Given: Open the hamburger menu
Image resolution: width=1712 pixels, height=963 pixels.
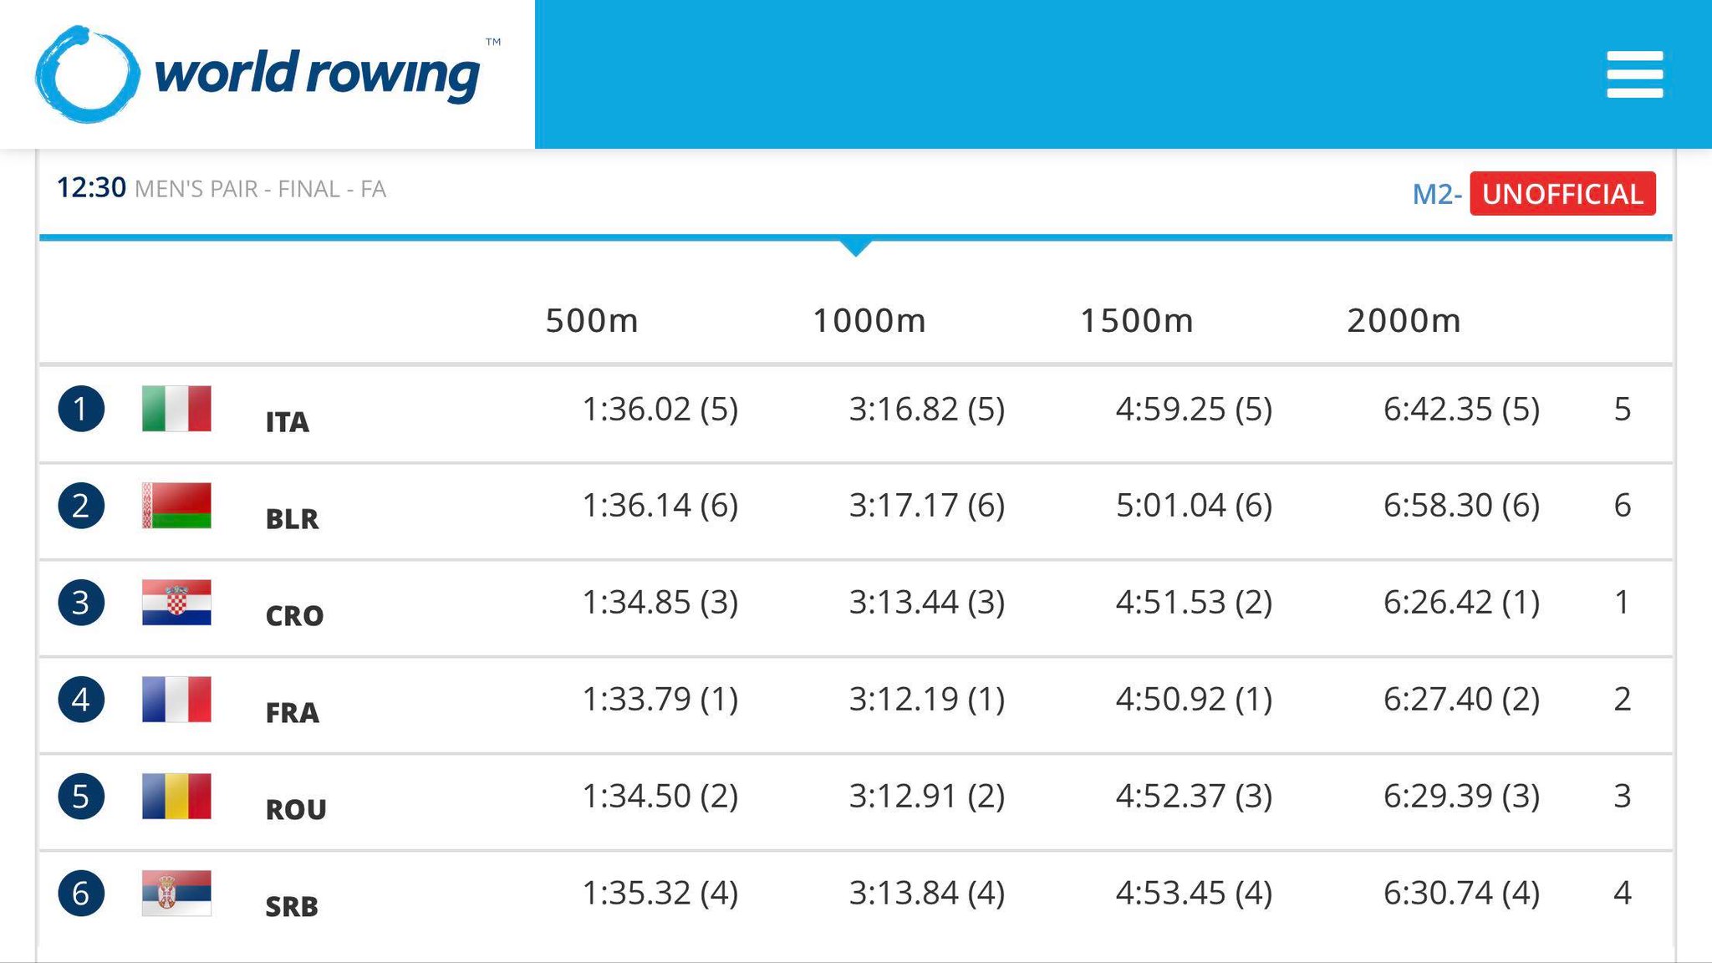Looking at the screenshot, I should [x=1634, y=74].
